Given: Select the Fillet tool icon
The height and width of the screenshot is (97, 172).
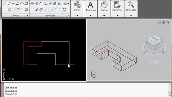Looking at the screenshot, I should pos(56,9).
